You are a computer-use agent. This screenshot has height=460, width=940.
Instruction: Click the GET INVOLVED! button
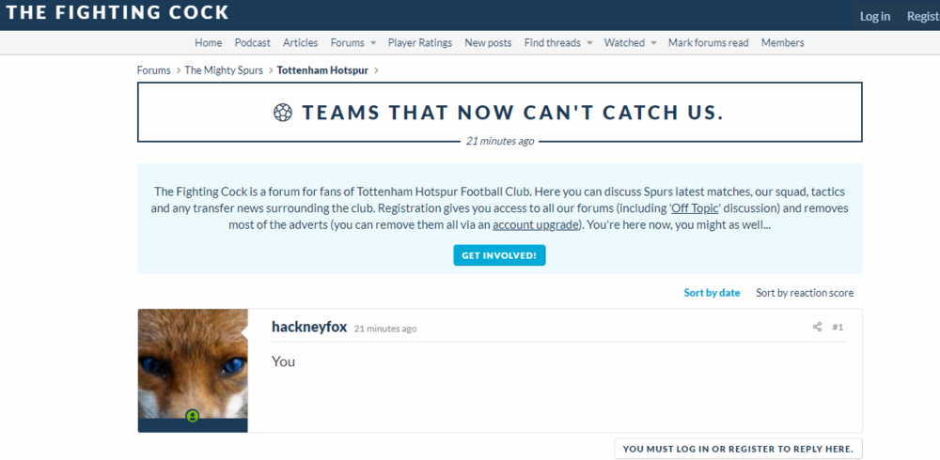(499, 255)
